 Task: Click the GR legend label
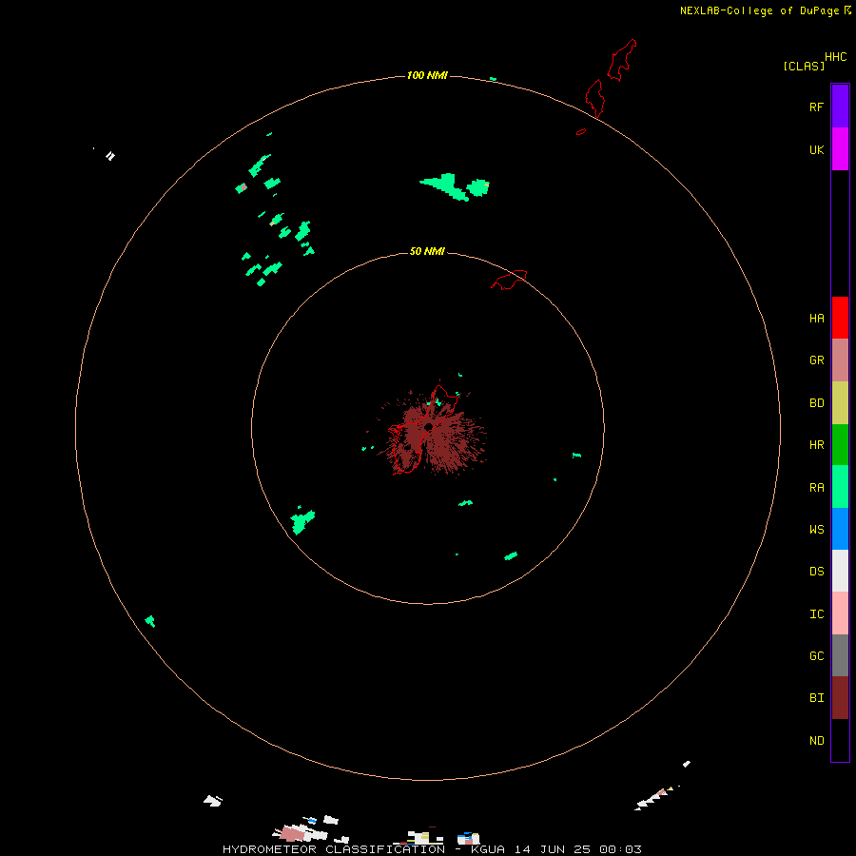pyautogui.click(x=816, y=360)
